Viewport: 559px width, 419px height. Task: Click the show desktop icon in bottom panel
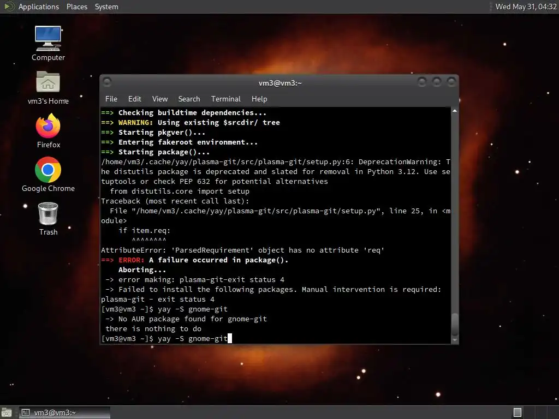[7, 412]
